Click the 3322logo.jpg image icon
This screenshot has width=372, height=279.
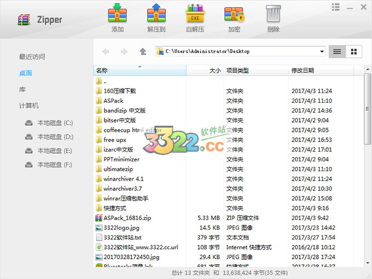pos(98,228)
